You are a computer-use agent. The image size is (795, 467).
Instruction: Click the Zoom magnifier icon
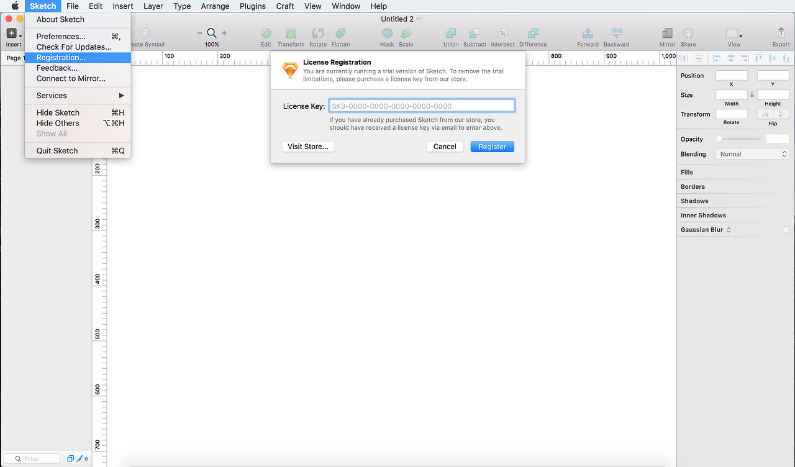[x=212, y=33]
